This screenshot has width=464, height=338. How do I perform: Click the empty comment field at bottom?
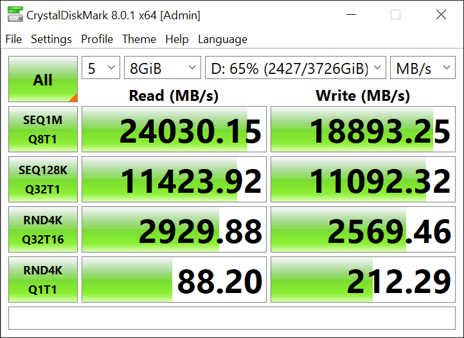[x=232, y=318]
